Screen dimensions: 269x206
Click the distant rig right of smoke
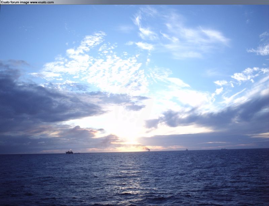(x=187, y=149)
